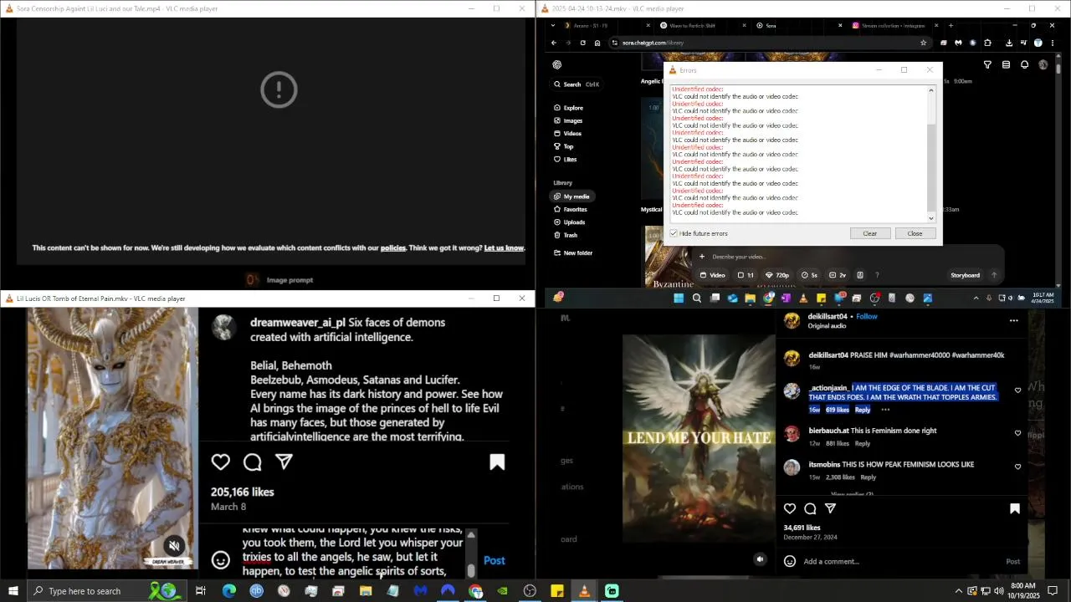Click New folder in Sora sidebar
The height and width of the screenshot is (602, 1071).
coord(572,253)
